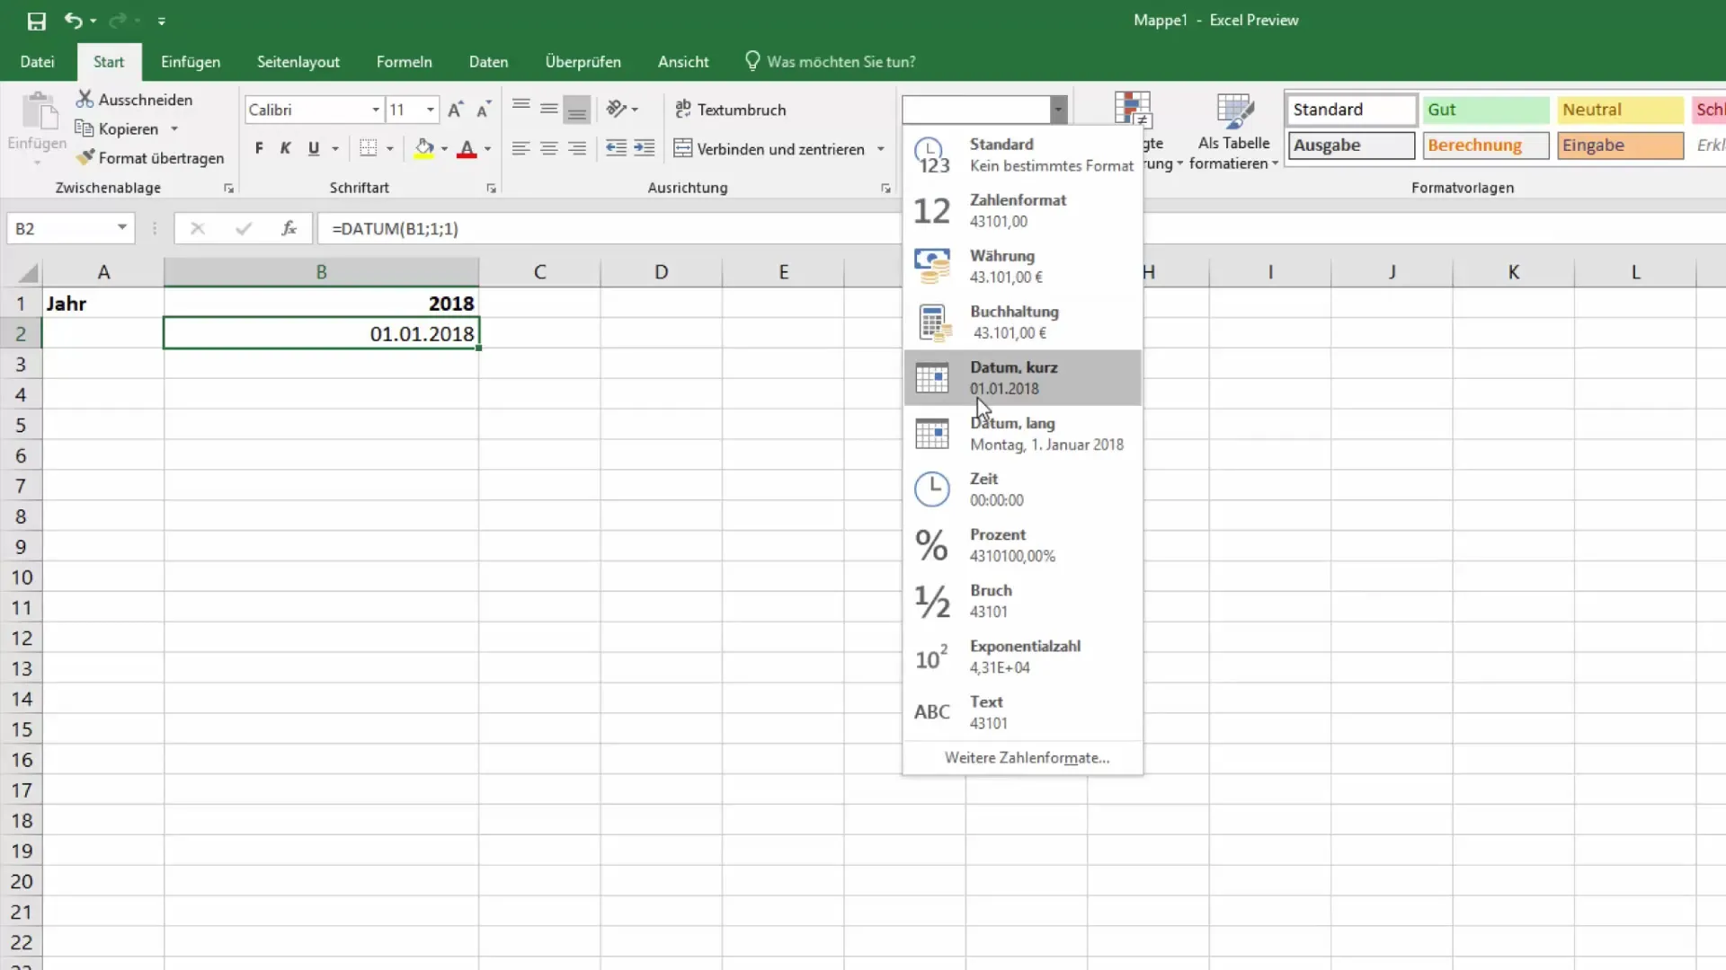Choose the Zahlenformat option

click(1023, 210)
